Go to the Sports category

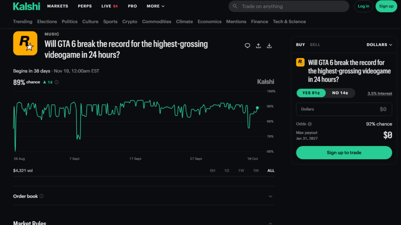point(110,22)
